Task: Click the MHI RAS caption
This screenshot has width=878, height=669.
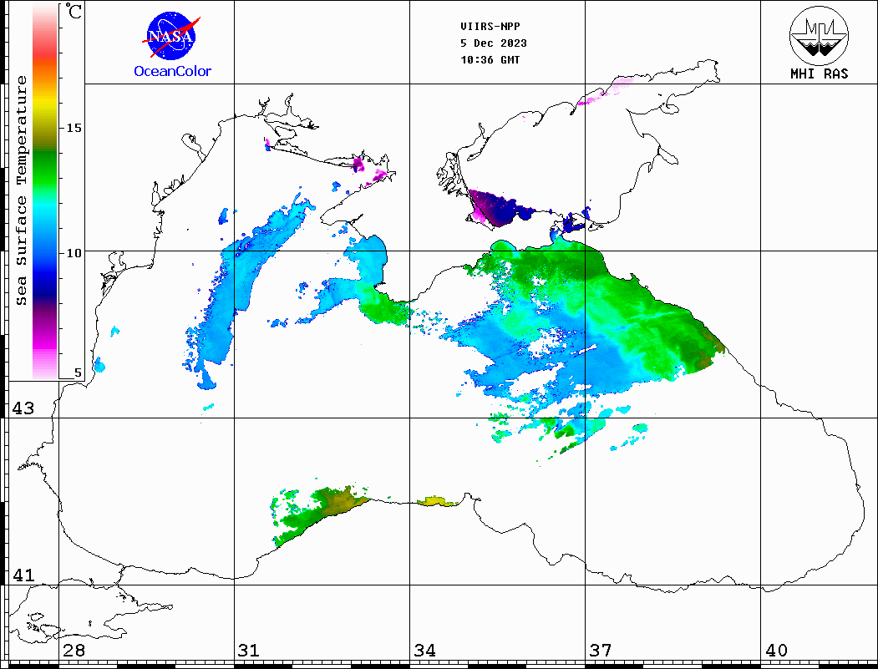Action: [819, 73]
